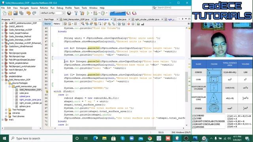This screenshot has width=253, height=142.
Task: Select the Source view button
Action: tap(47, 24)
